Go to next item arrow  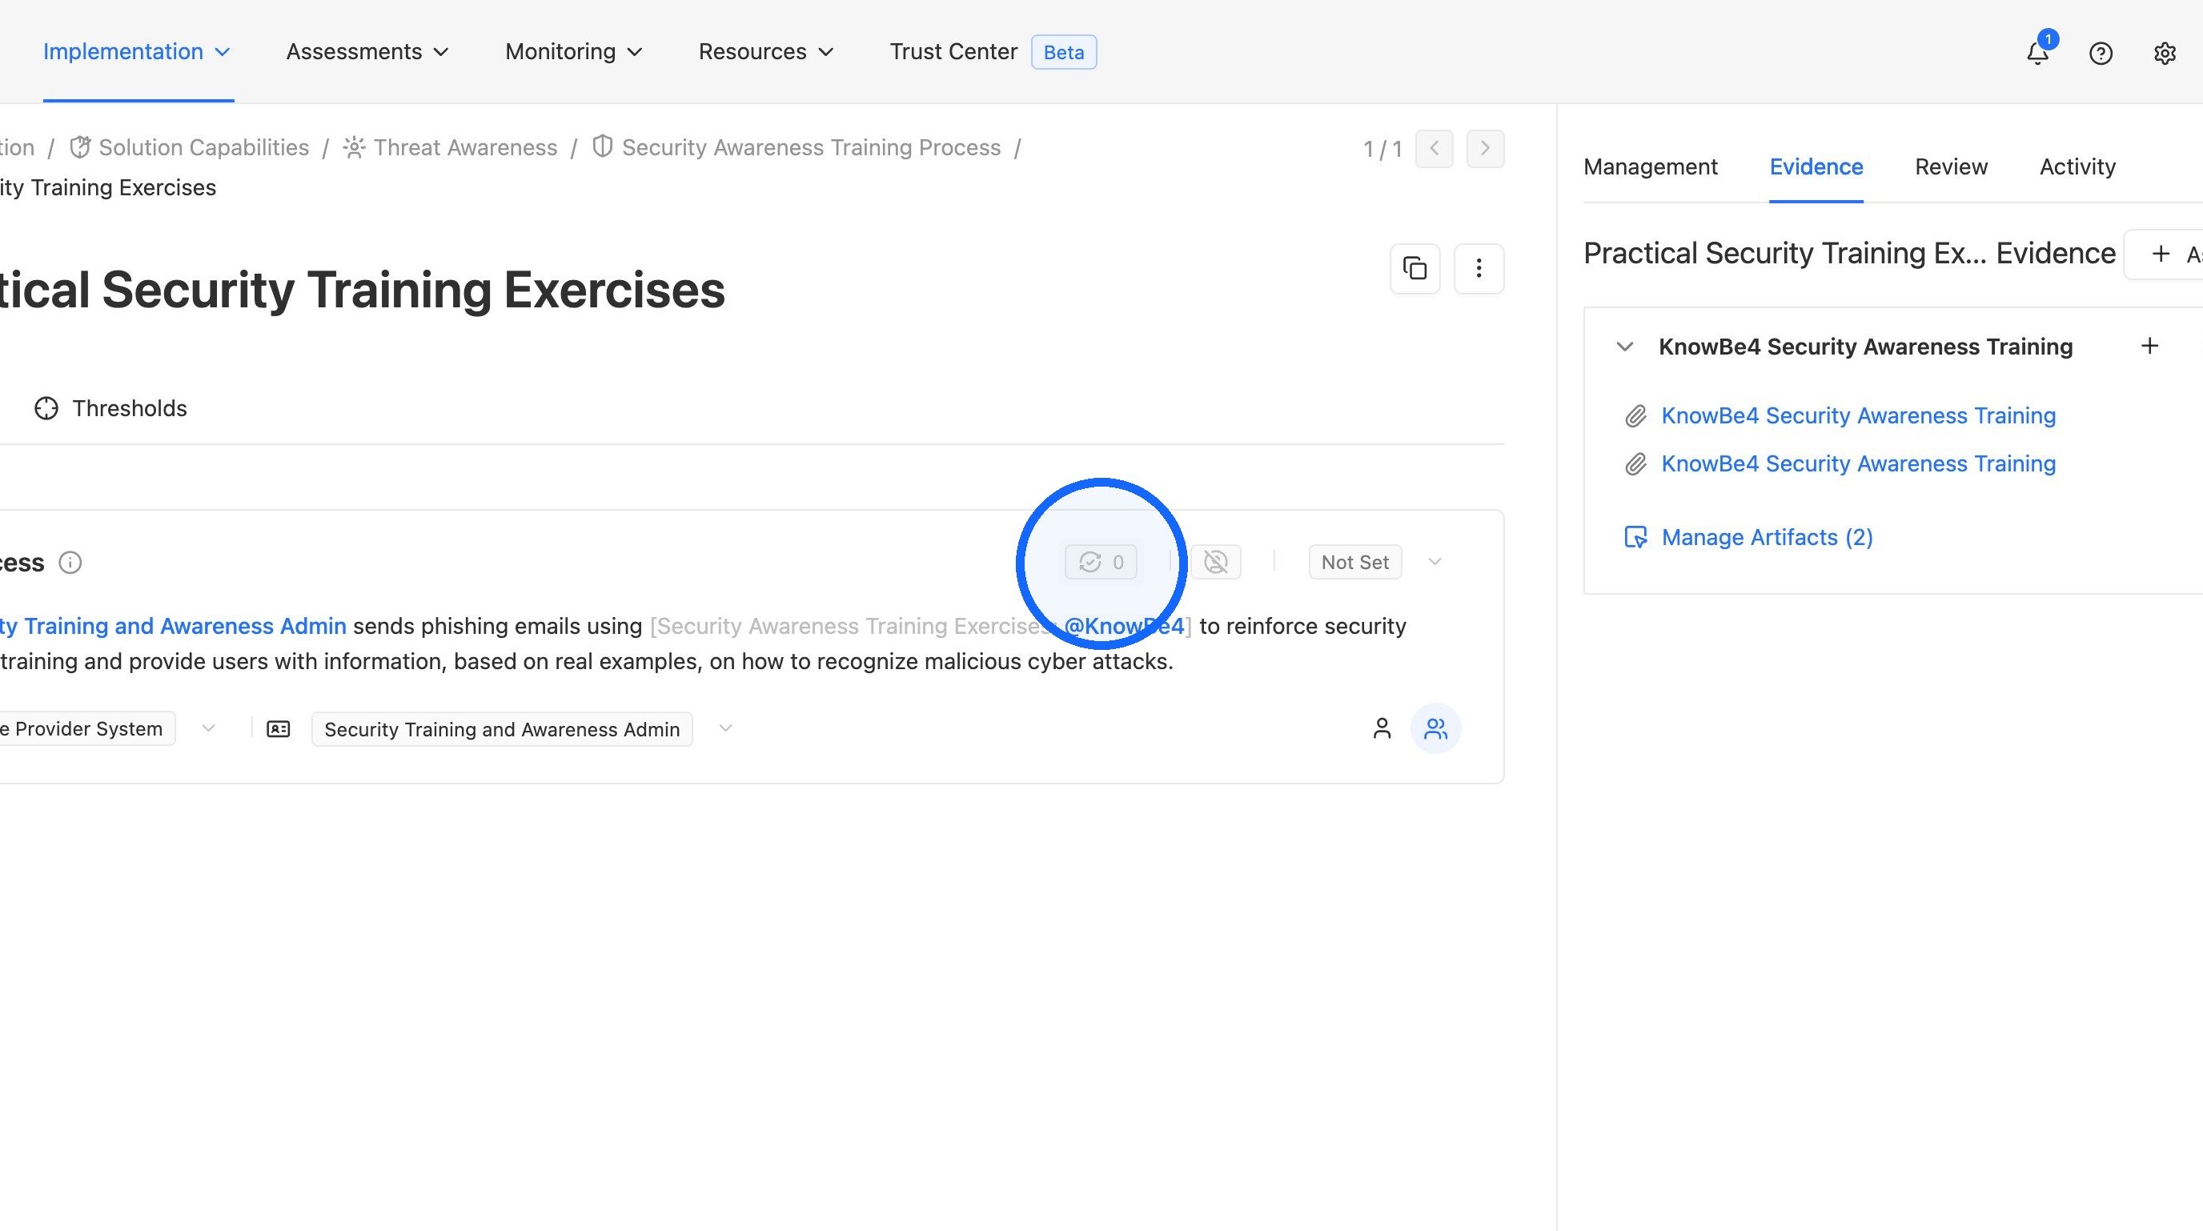(1486, 149)
